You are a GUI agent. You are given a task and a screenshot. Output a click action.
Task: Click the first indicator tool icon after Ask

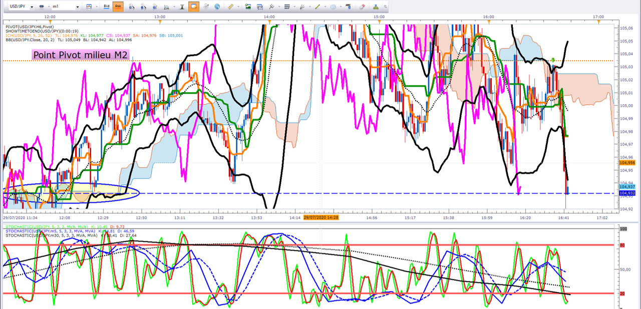pyautogui.click(x=132, y=7)
